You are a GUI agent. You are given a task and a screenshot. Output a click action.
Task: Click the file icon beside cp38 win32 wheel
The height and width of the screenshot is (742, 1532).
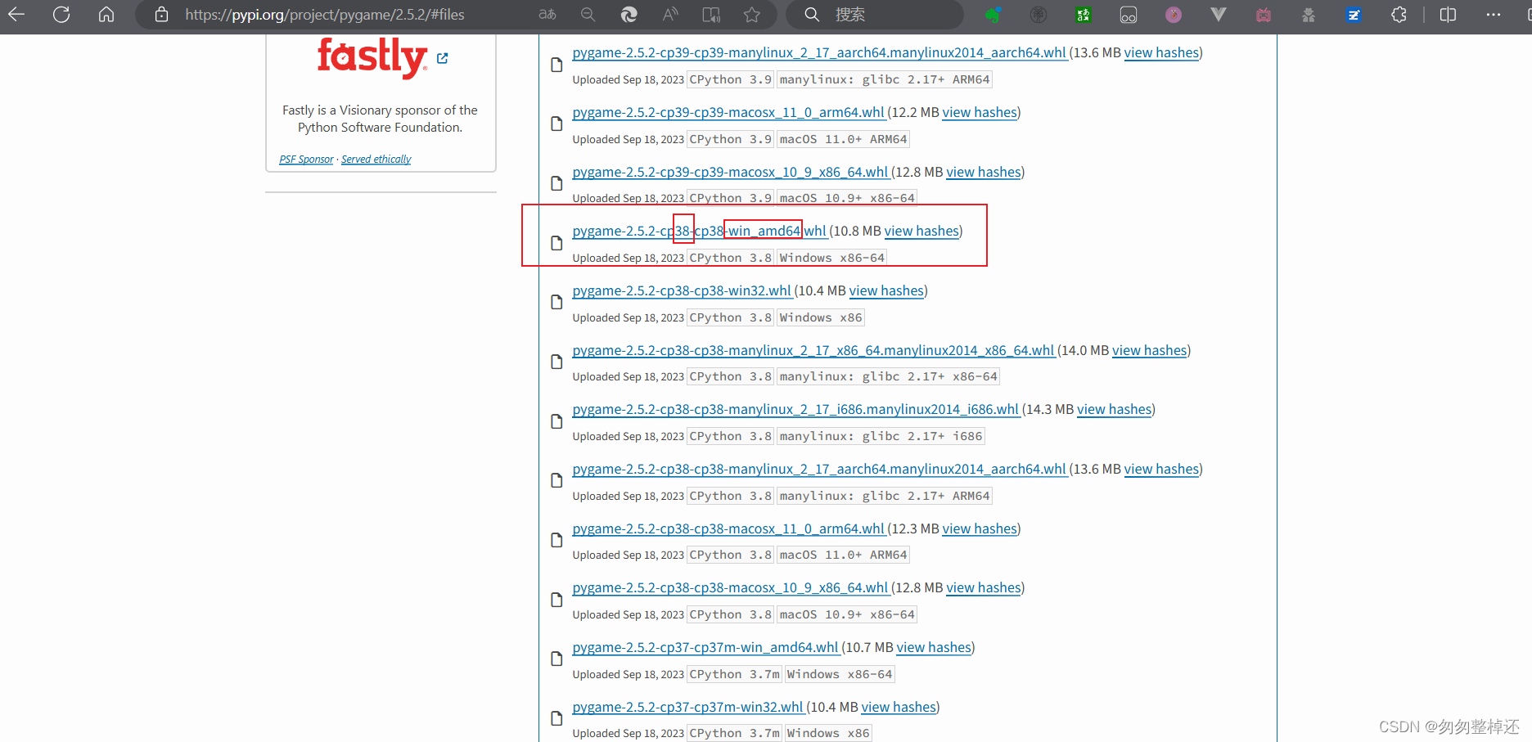[556, 302]
